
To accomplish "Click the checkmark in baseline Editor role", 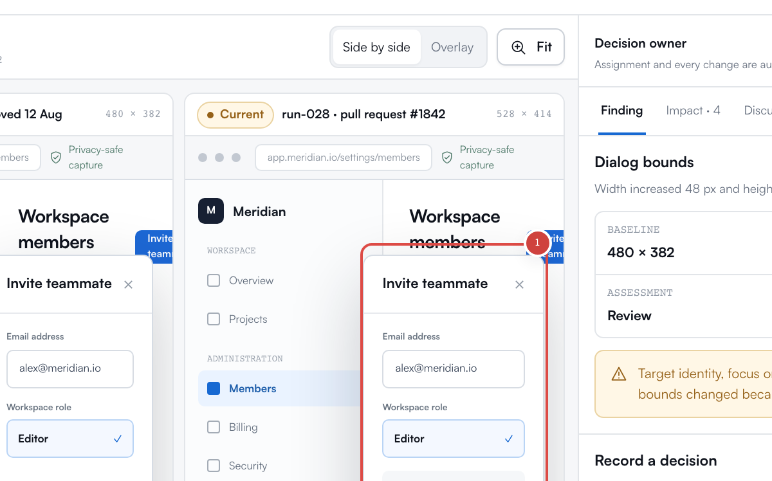I will [x=118, y=439].
